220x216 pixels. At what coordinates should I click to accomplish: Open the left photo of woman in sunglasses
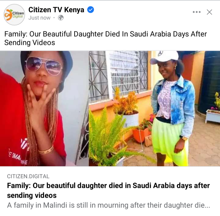coord(44,109)
